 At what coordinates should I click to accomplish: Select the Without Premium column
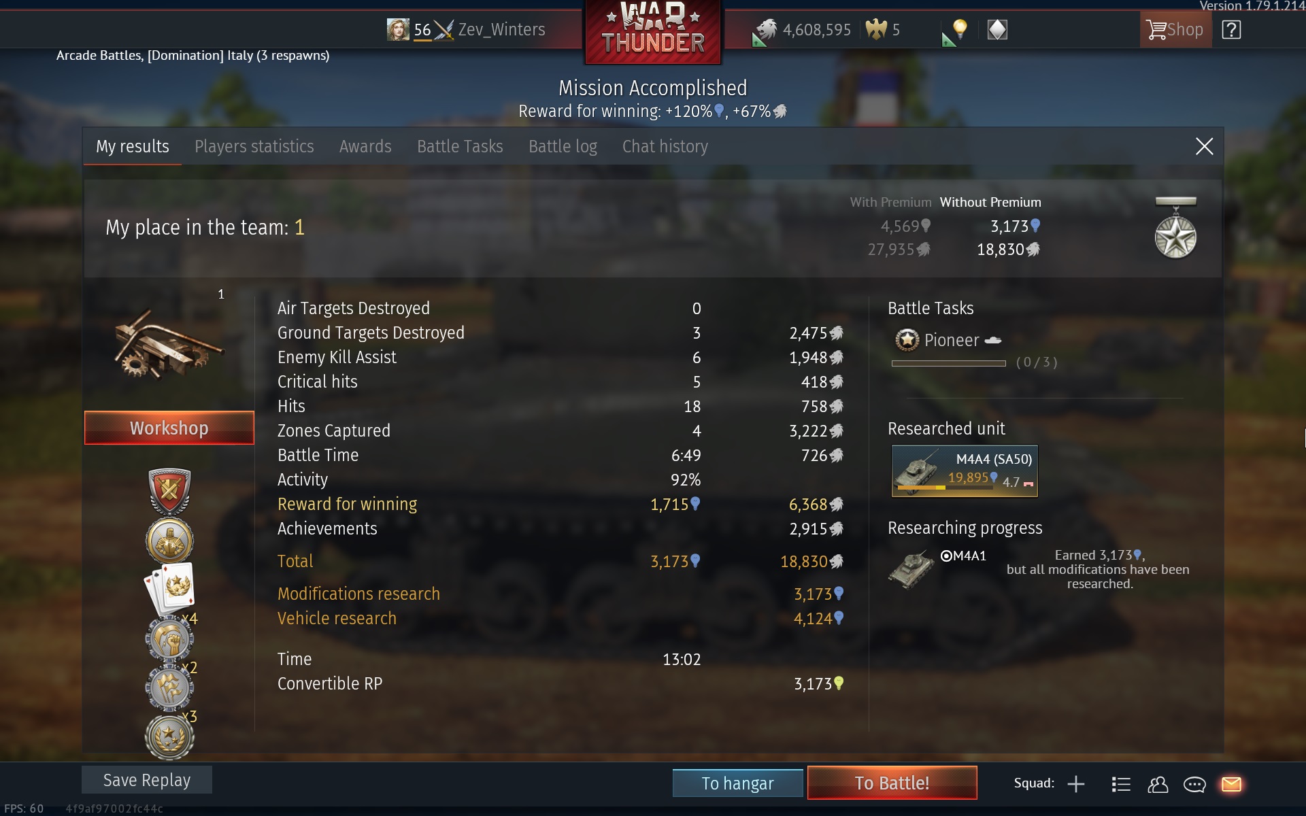(x=990, y=202)
